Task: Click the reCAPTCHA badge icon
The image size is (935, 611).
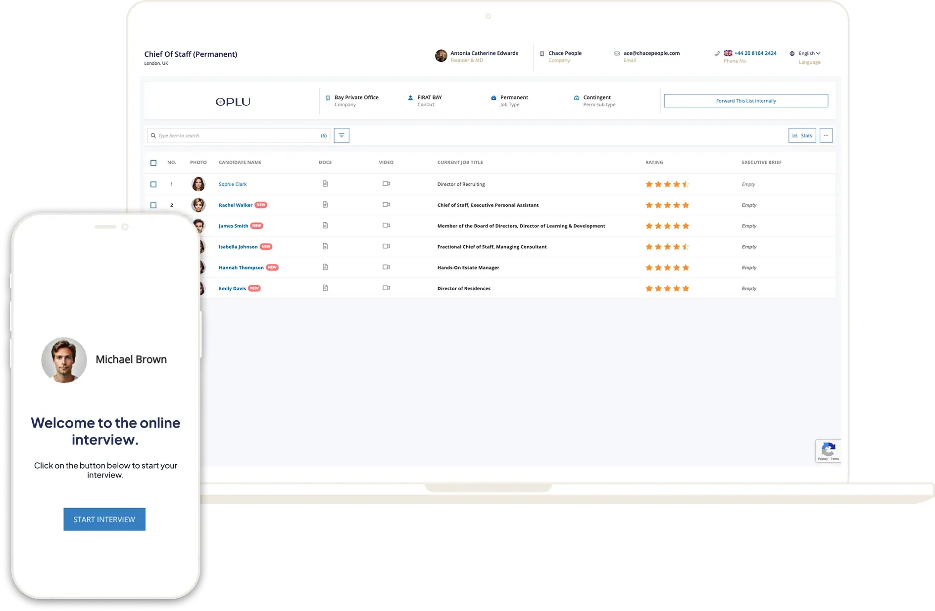Action: click(x=828, y=450)
